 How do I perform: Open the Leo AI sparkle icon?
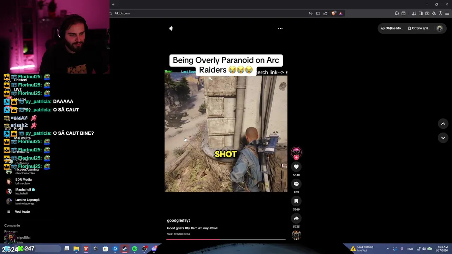(x=434, y=13)
